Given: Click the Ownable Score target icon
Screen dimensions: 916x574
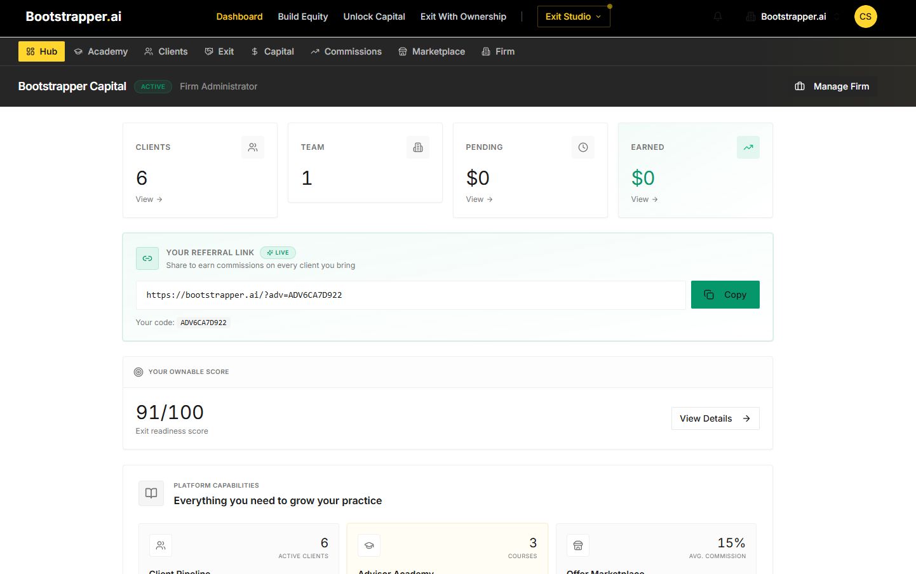Looking at the screenshot, I should (138, 372).
